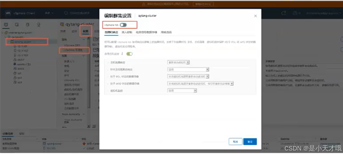The width and height of the screenshot is (343, 154).
Task: Select the Hosts and Clusters view icon
Action: point(6,24)
